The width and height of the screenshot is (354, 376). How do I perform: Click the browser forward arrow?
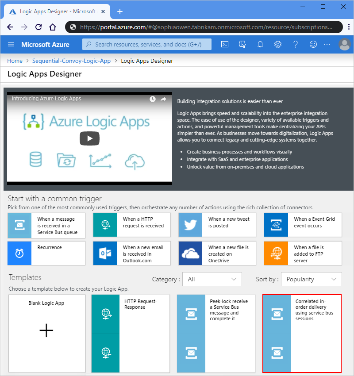tap(24, 27)
